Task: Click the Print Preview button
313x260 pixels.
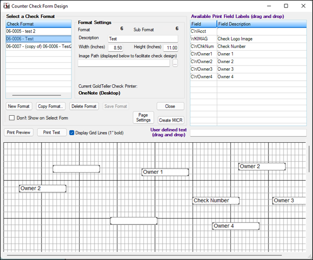Action: coord(18,132)
